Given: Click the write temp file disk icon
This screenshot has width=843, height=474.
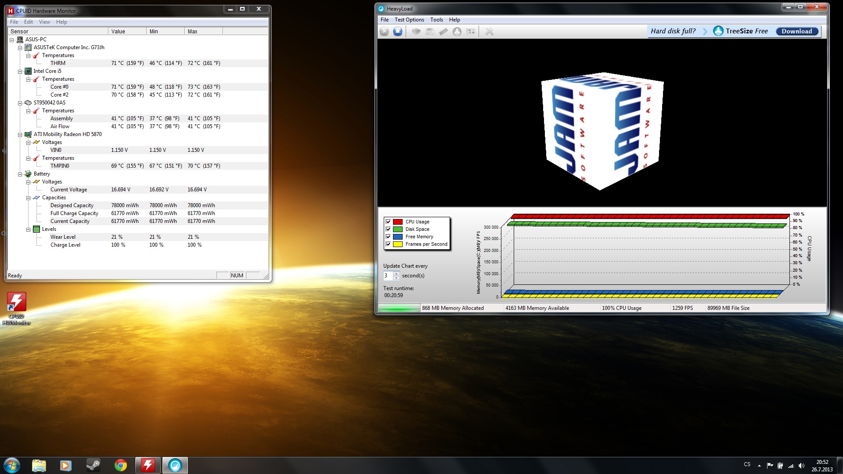Looking at the screenshot, I should pos(430,32).
